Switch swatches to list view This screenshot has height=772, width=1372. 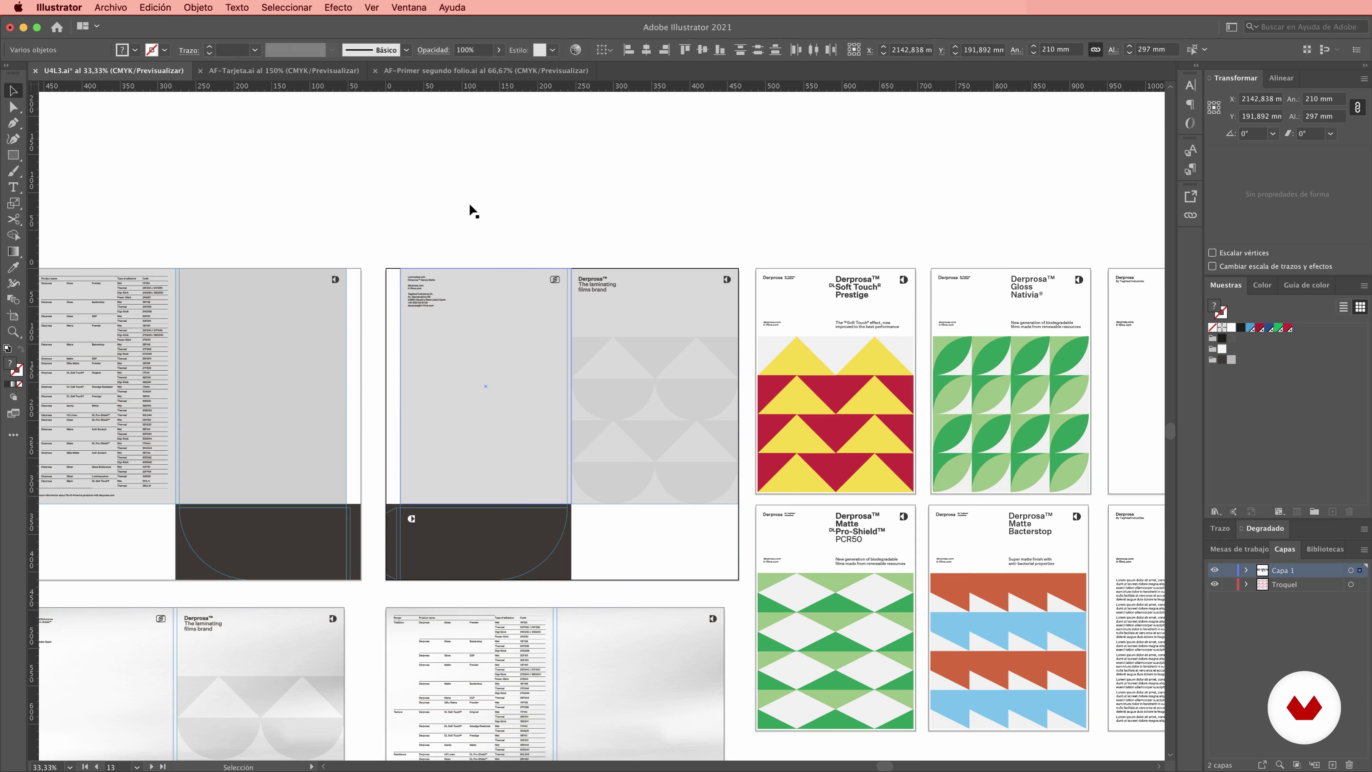1343,307
